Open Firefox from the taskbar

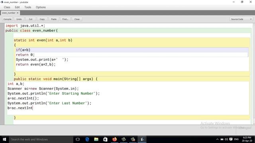114,139
